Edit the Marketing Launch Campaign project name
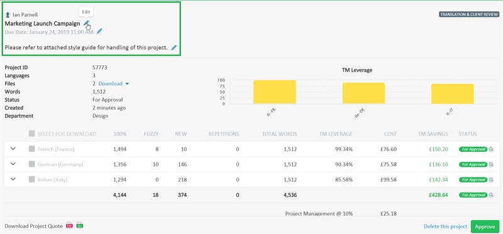 pyautogui.click(x=86, y=23)
